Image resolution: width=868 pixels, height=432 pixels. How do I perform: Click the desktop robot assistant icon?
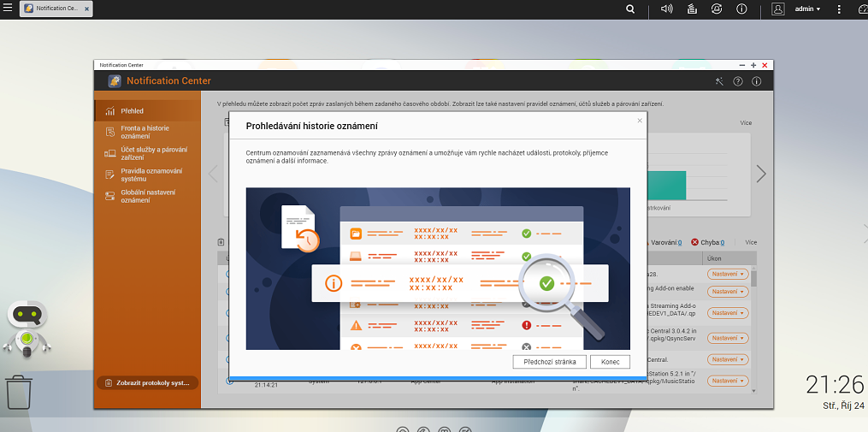point(27,330)
